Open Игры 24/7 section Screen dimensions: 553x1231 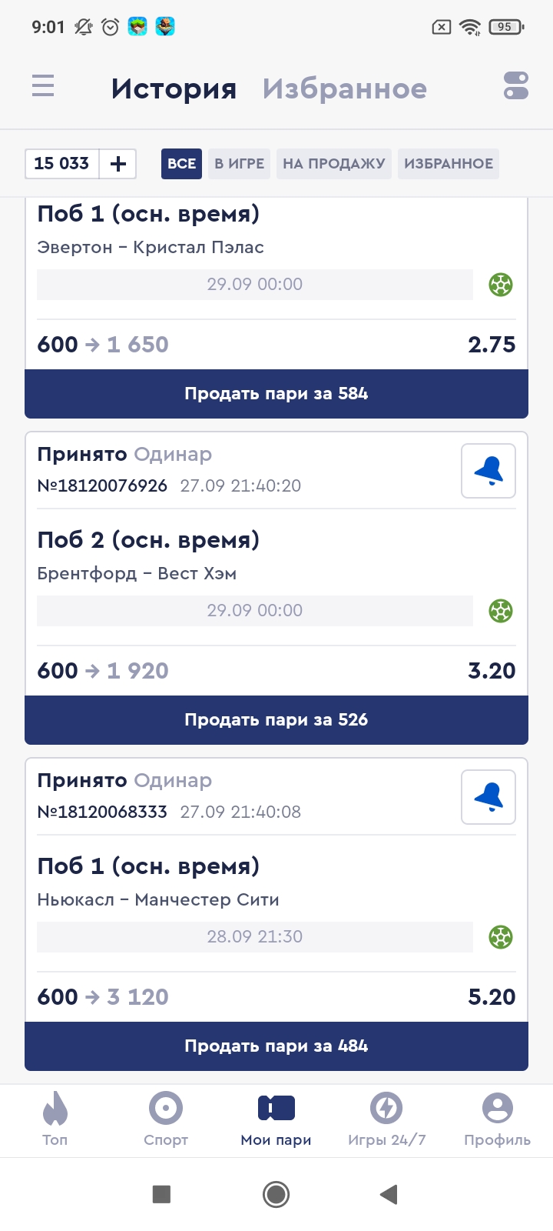point(386,1119)
